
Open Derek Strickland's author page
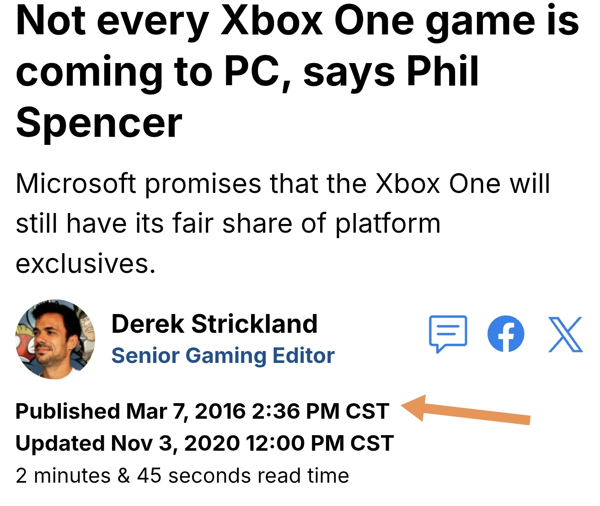click(214, 324)
